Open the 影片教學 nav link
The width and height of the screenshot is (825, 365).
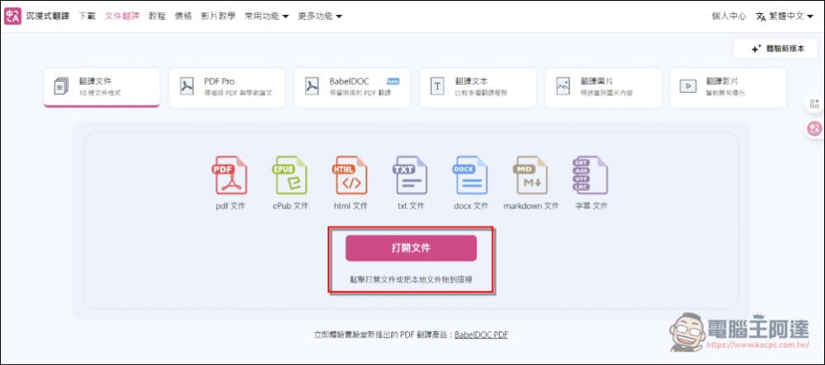(x=219, y=16)
